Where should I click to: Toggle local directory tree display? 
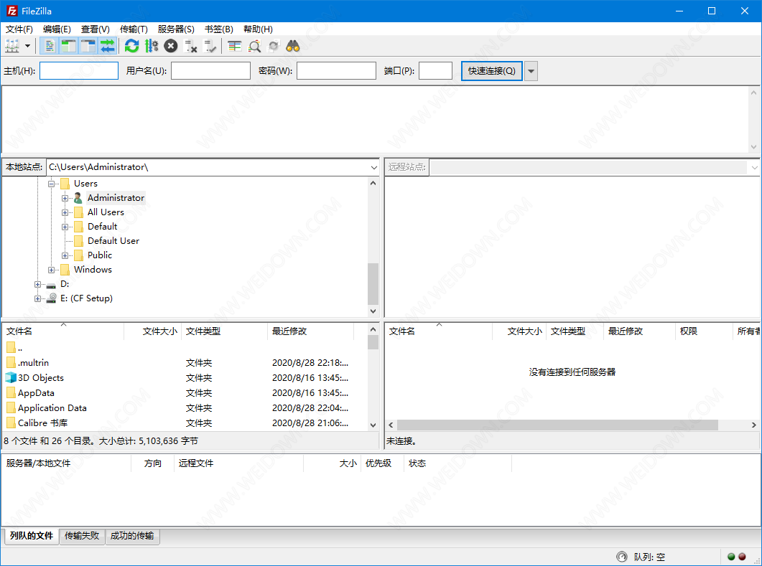point(68,46)
